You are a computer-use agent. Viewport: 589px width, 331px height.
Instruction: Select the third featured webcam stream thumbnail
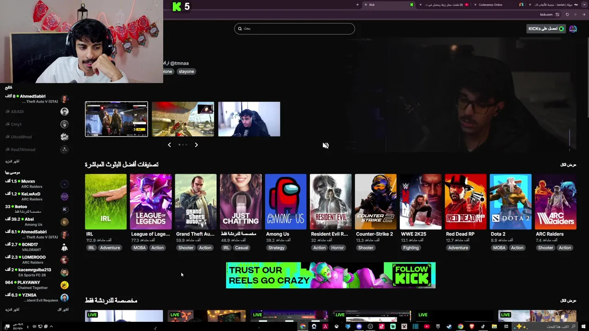tap(249, 119)
